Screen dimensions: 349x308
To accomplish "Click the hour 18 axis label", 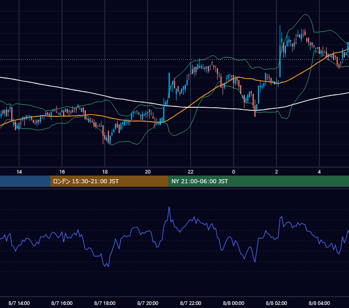I will (x=105, y=171).
